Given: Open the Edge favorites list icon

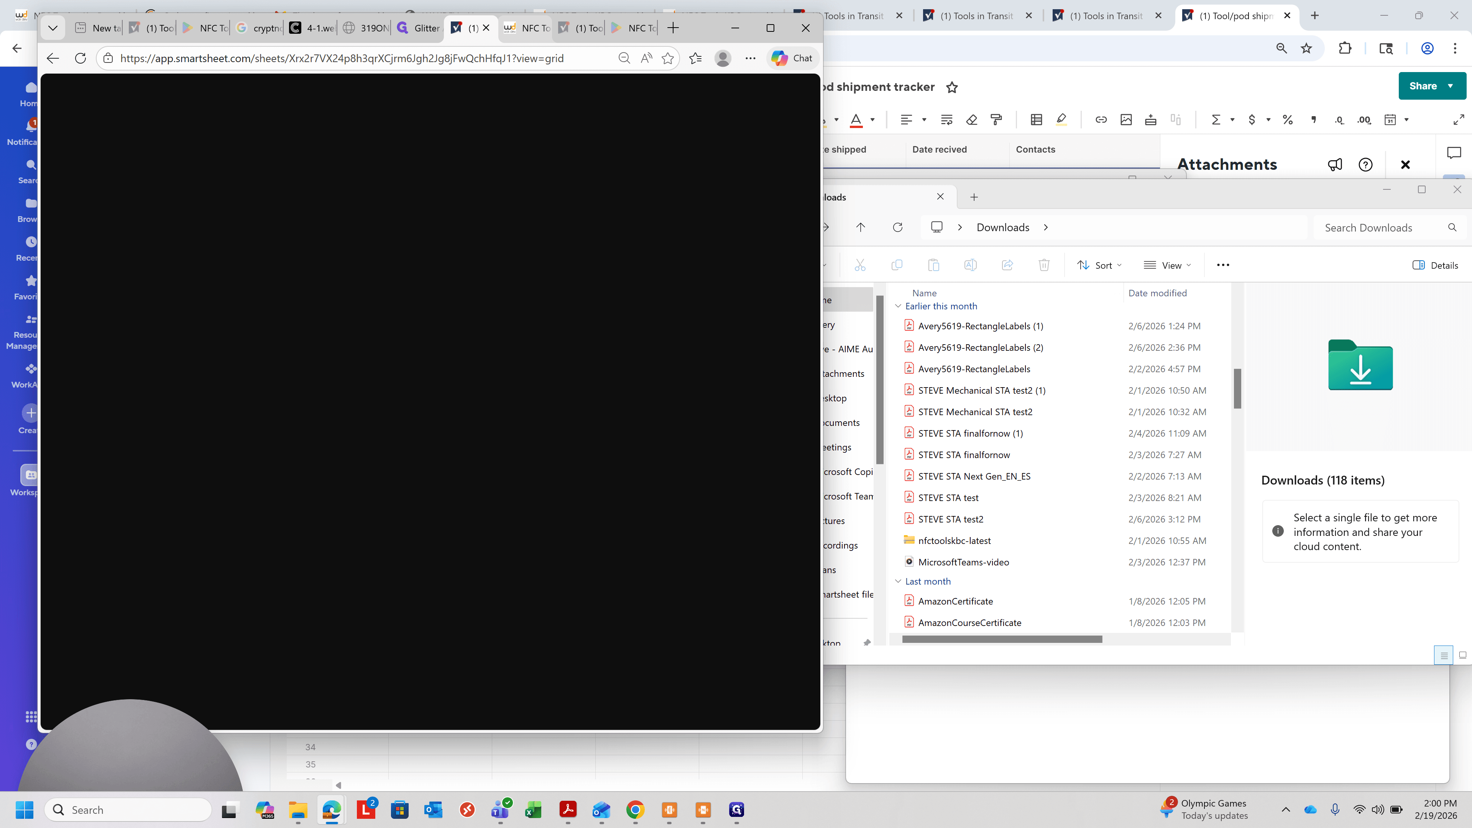Looking at the screenshot, I should 695,58.
